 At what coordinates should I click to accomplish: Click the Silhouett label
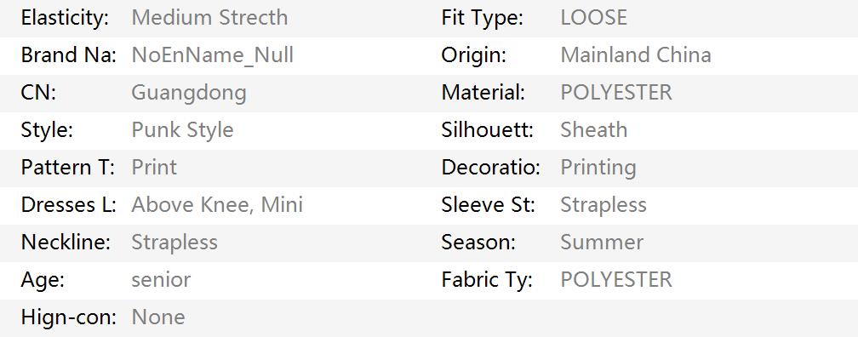[x=487, y=129]
